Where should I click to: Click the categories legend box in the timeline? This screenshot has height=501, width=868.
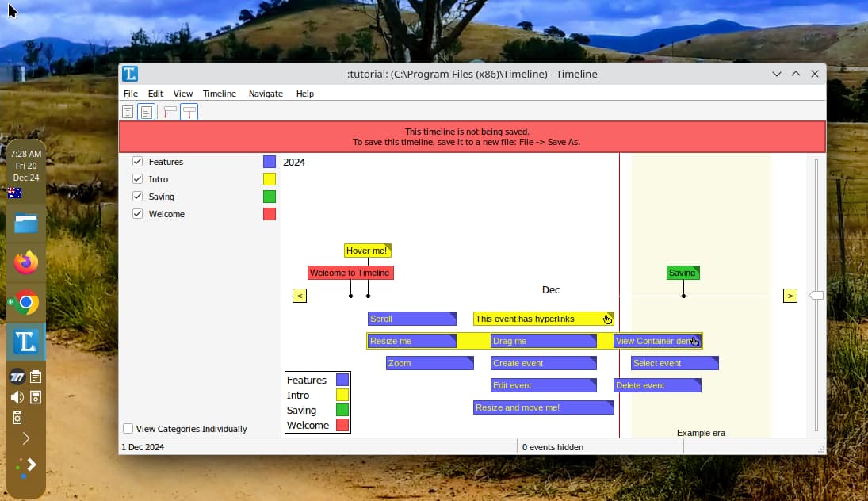pos(318,403)
